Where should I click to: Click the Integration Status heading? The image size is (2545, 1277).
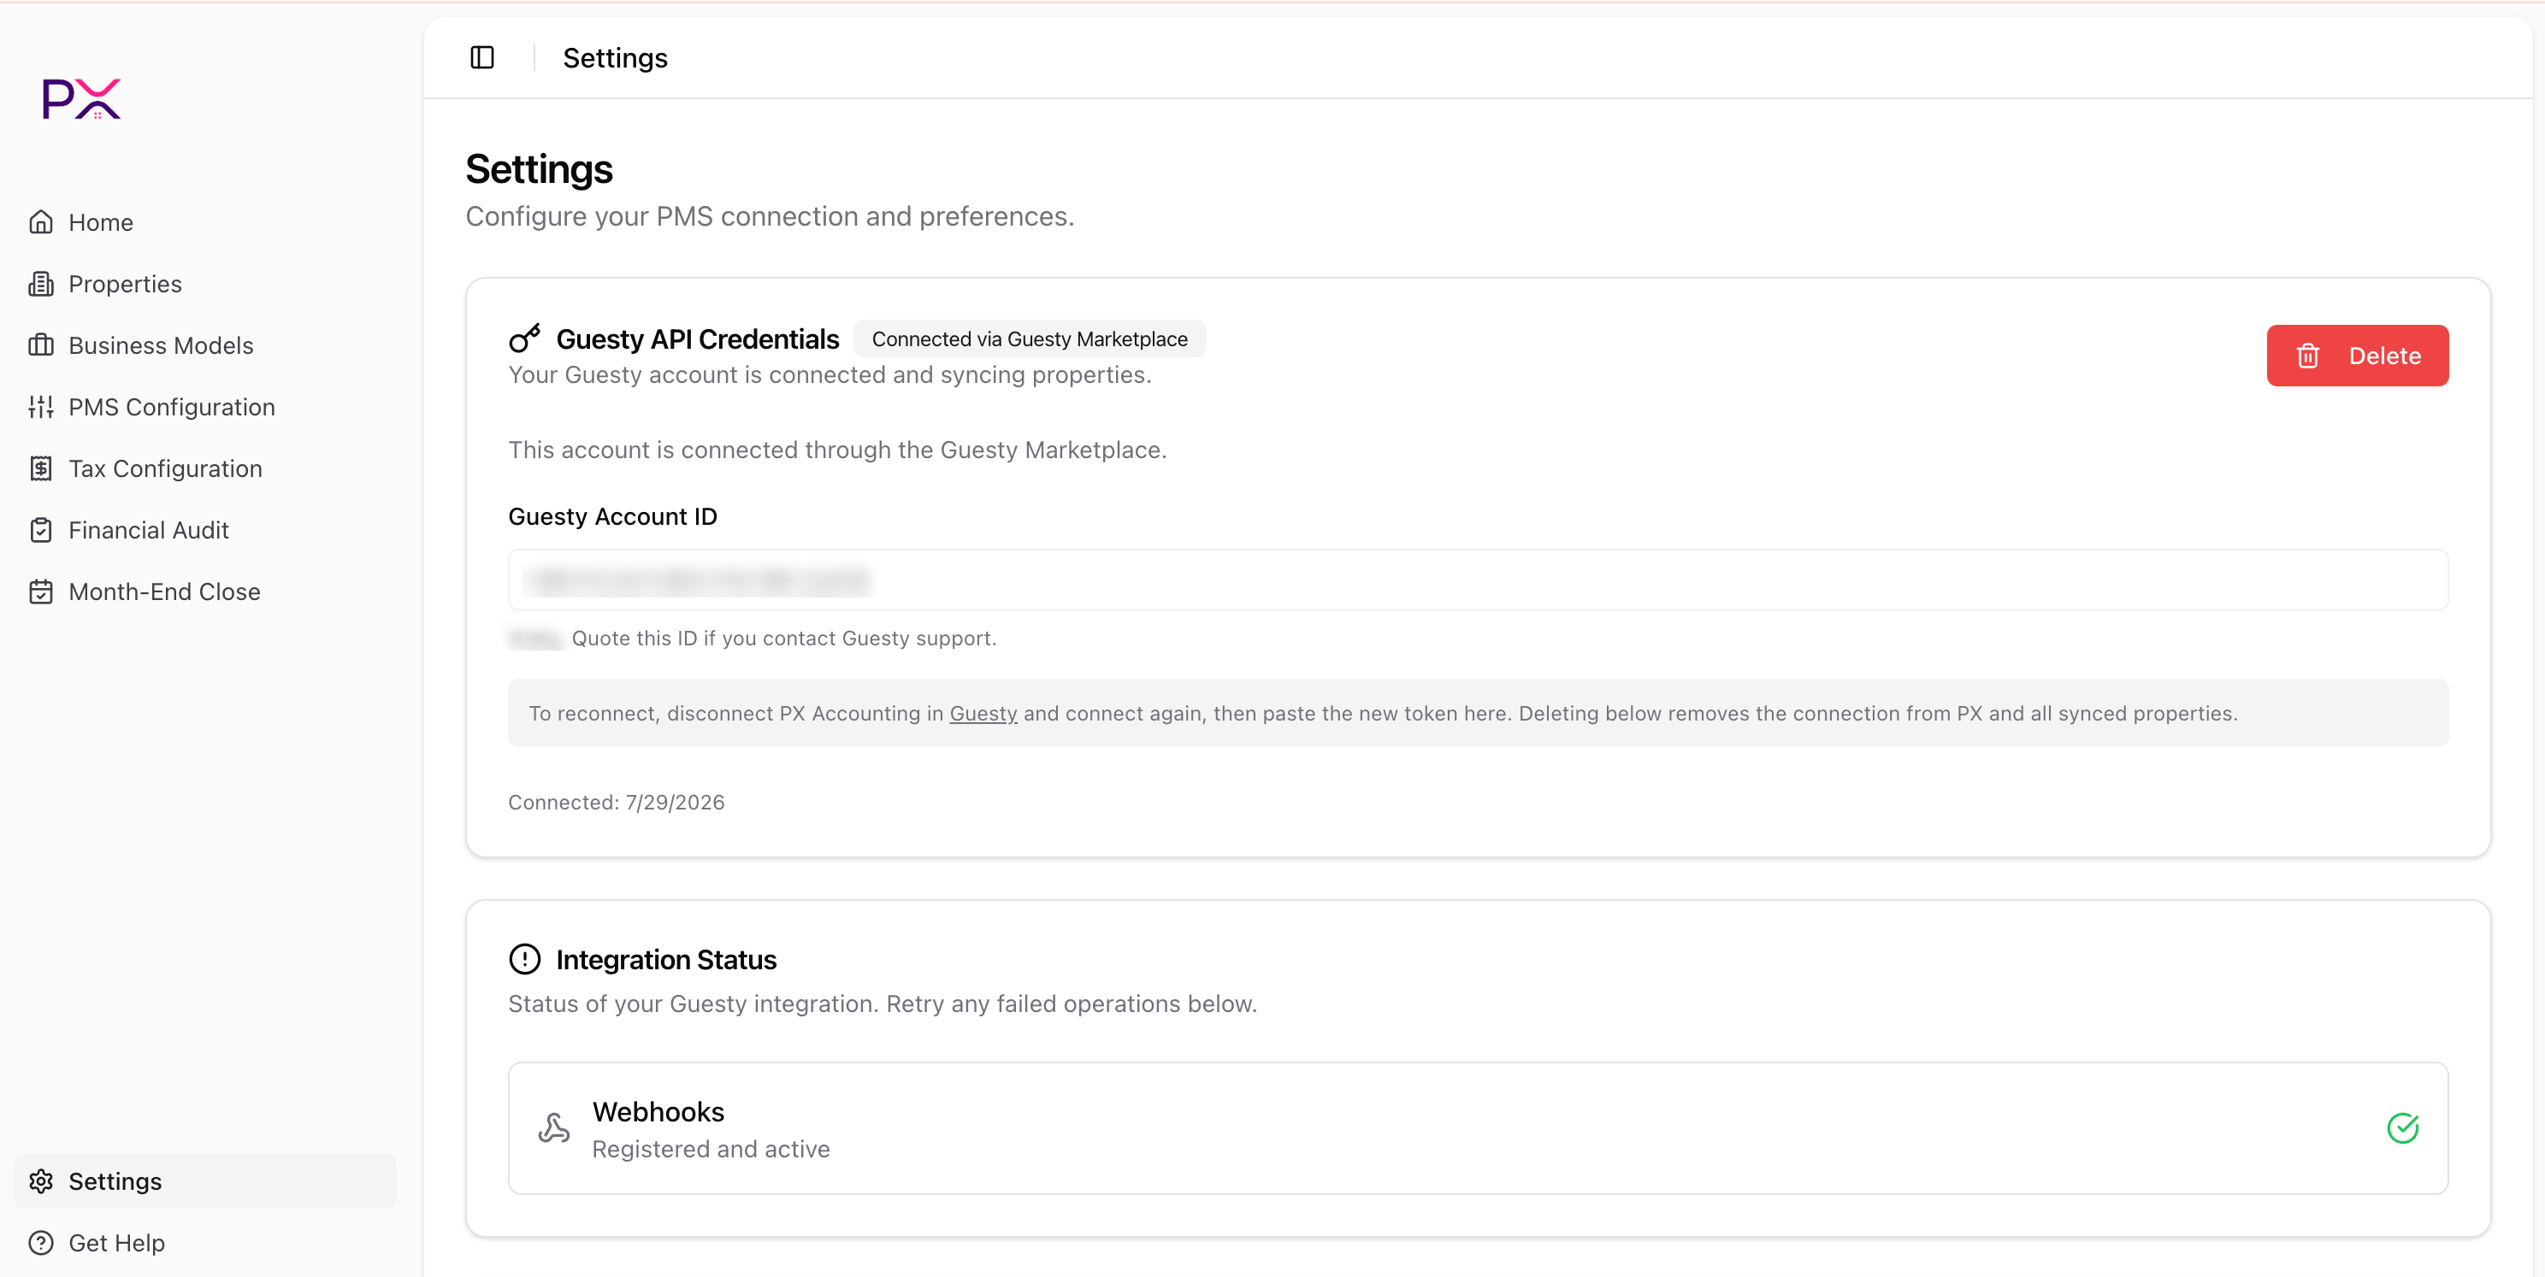click(666, 959)
